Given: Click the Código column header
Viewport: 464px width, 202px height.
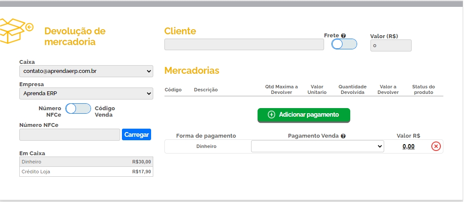Looking at the screenshot, I should 173,90.
